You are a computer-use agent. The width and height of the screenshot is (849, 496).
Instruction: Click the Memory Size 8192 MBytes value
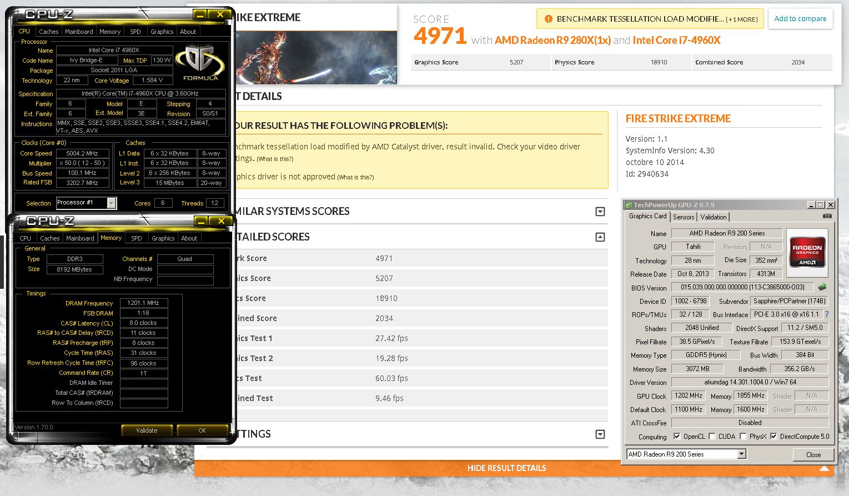click(x=74, y=269)
